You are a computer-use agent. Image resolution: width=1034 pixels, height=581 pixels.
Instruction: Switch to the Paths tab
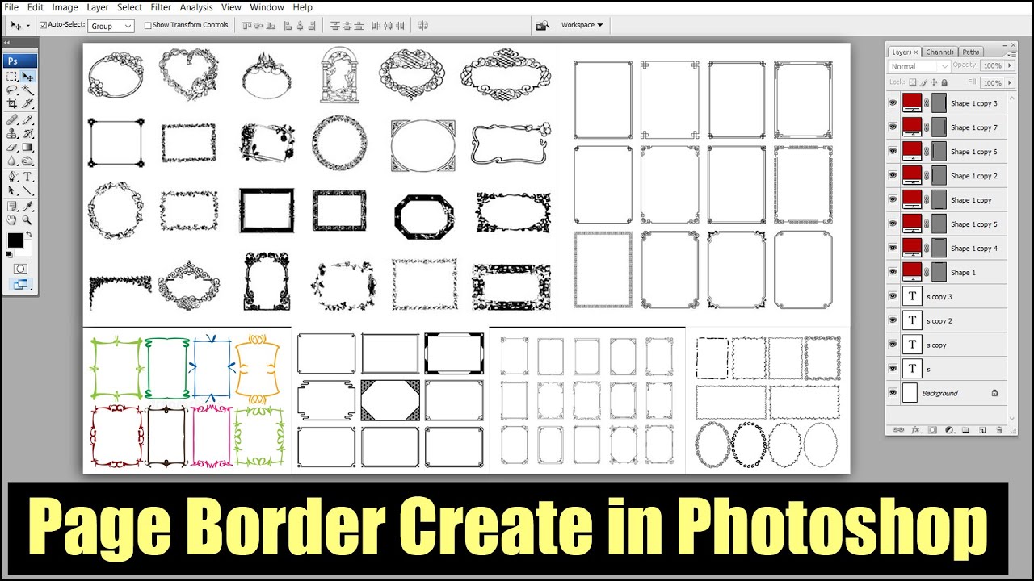coord(971,52)
